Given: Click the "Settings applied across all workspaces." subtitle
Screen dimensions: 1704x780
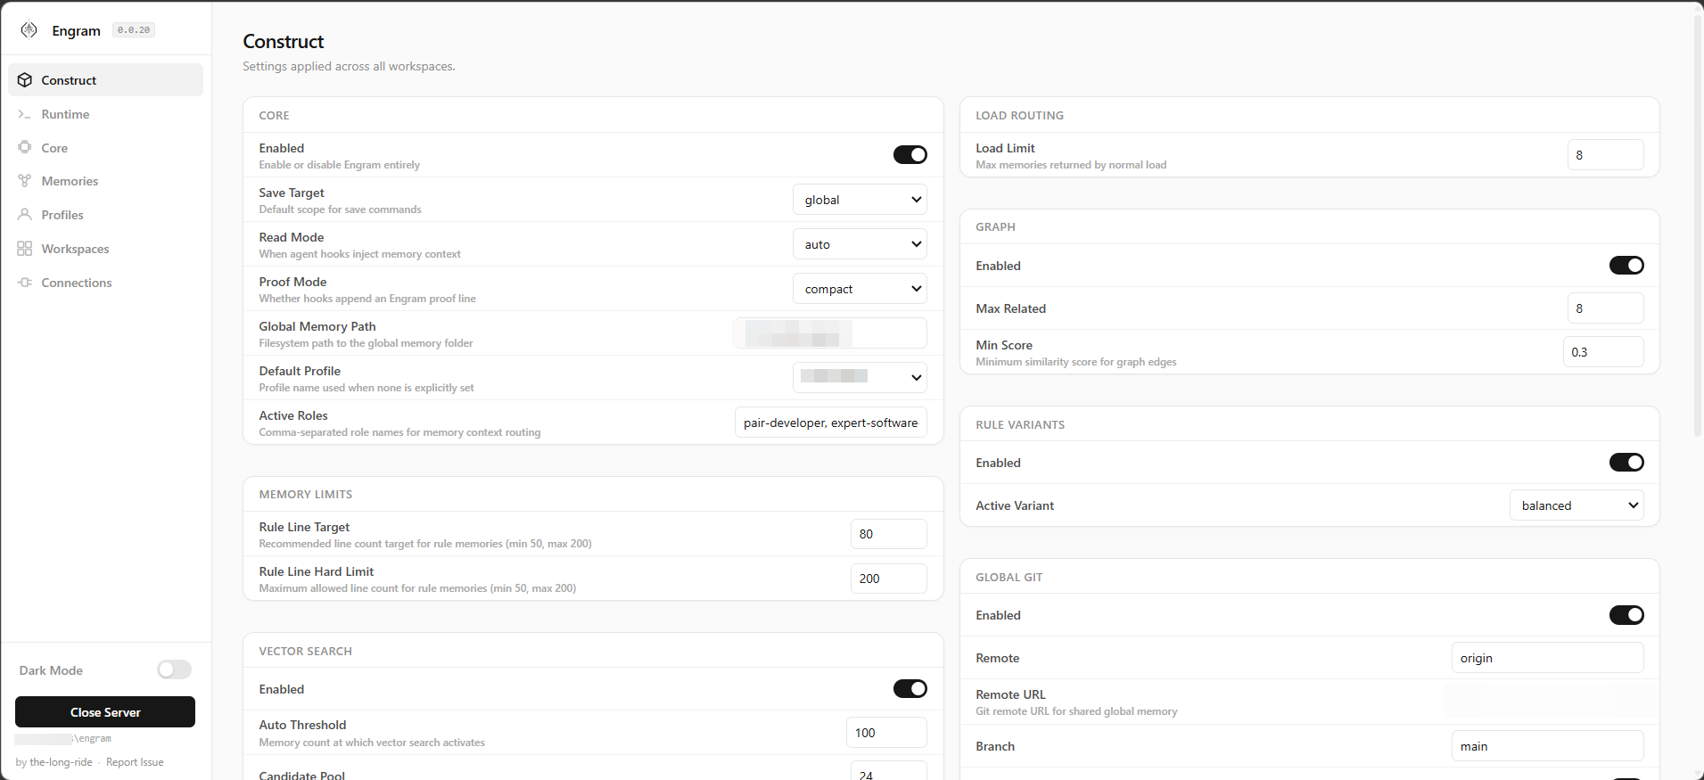Looking at the screenshot, I should coord(349,67).
